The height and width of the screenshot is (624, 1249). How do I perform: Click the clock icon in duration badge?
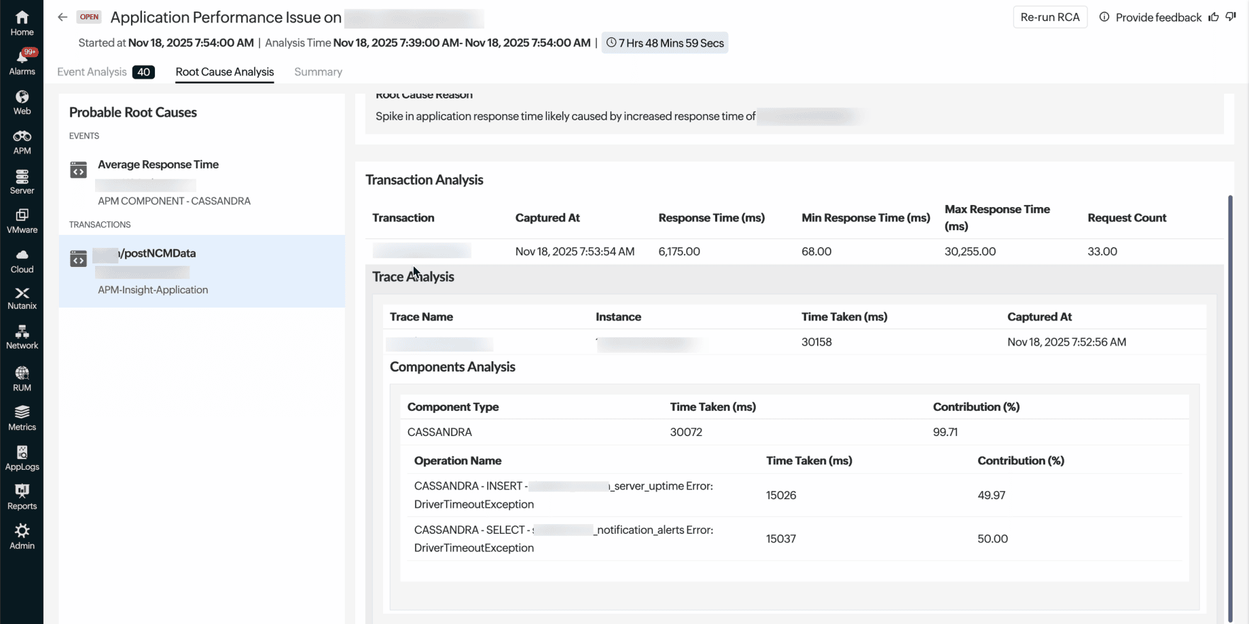pos(611,43)
